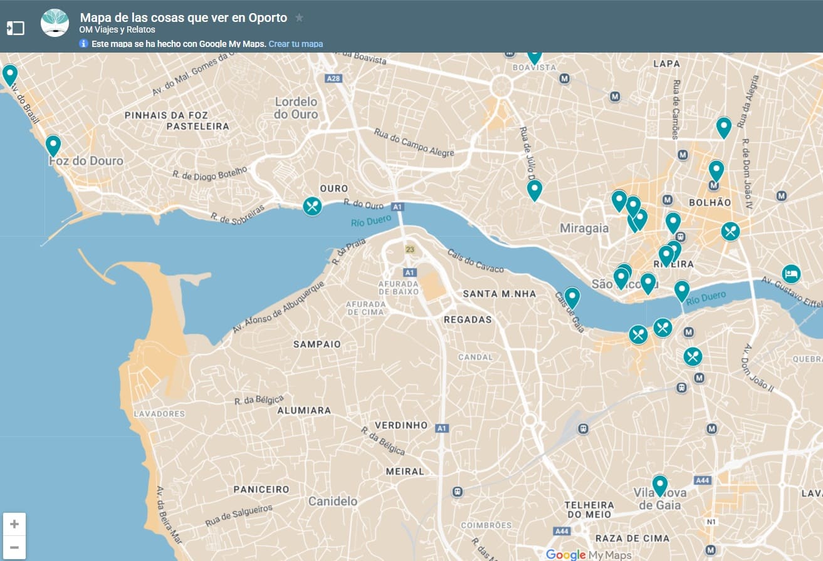The image size is (823, 561).
Task: Click the map title Mapa de las cosas
Action: (184, 18)
